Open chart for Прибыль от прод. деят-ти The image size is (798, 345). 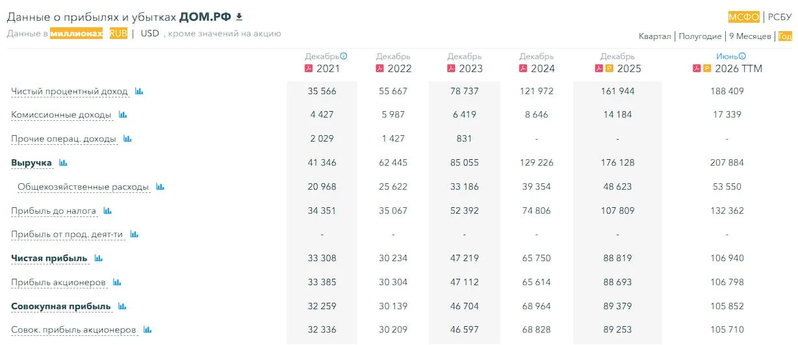tap(135, 235)
